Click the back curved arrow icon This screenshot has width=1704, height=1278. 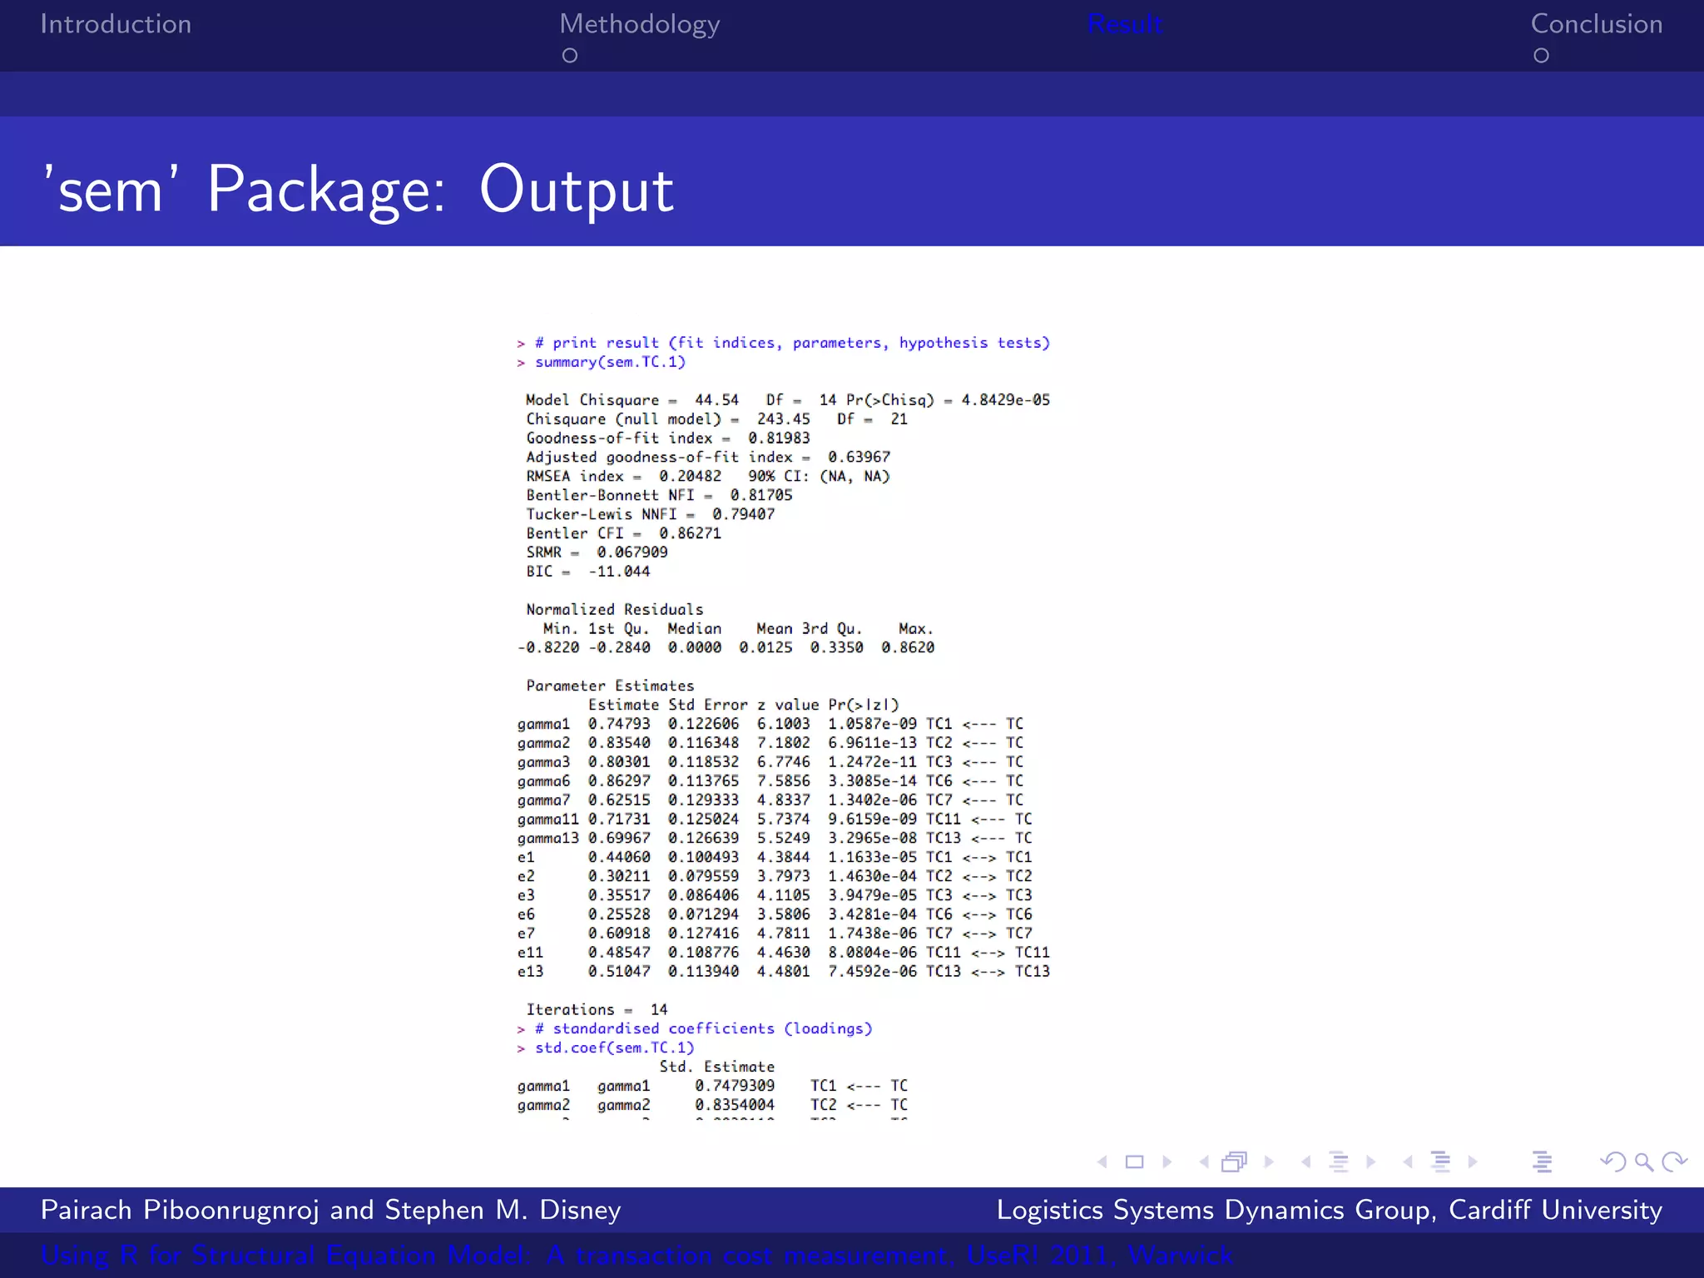(1613, 1162)
